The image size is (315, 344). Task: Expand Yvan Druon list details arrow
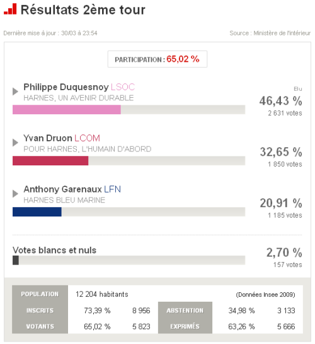[x=15, y=143]
